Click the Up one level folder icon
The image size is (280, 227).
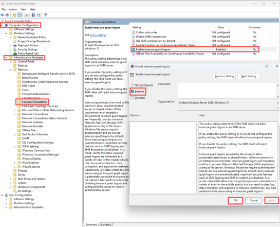tap(14, 15)
